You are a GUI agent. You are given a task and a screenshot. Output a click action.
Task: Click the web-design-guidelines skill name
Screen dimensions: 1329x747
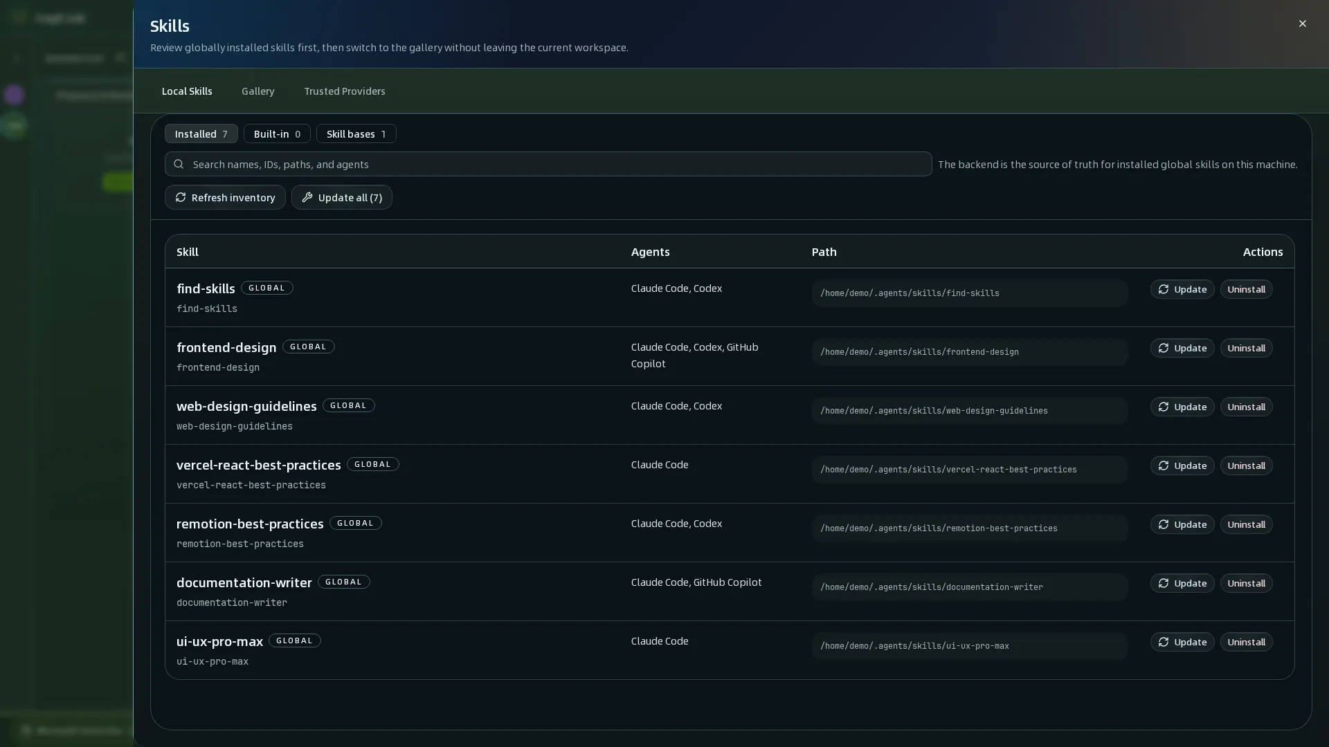pos(246,406)
